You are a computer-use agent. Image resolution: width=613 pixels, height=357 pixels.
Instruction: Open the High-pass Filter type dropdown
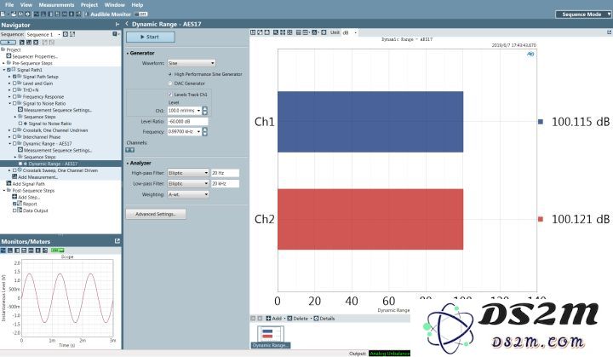(188, 173)
